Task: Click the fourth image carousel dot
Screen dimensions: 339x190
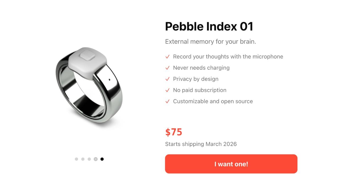Action: pos(96,159)
